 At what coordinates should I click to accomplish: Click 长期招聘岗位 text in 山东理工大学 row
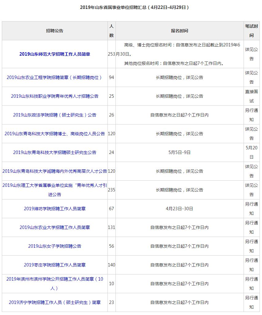[179, 190]
